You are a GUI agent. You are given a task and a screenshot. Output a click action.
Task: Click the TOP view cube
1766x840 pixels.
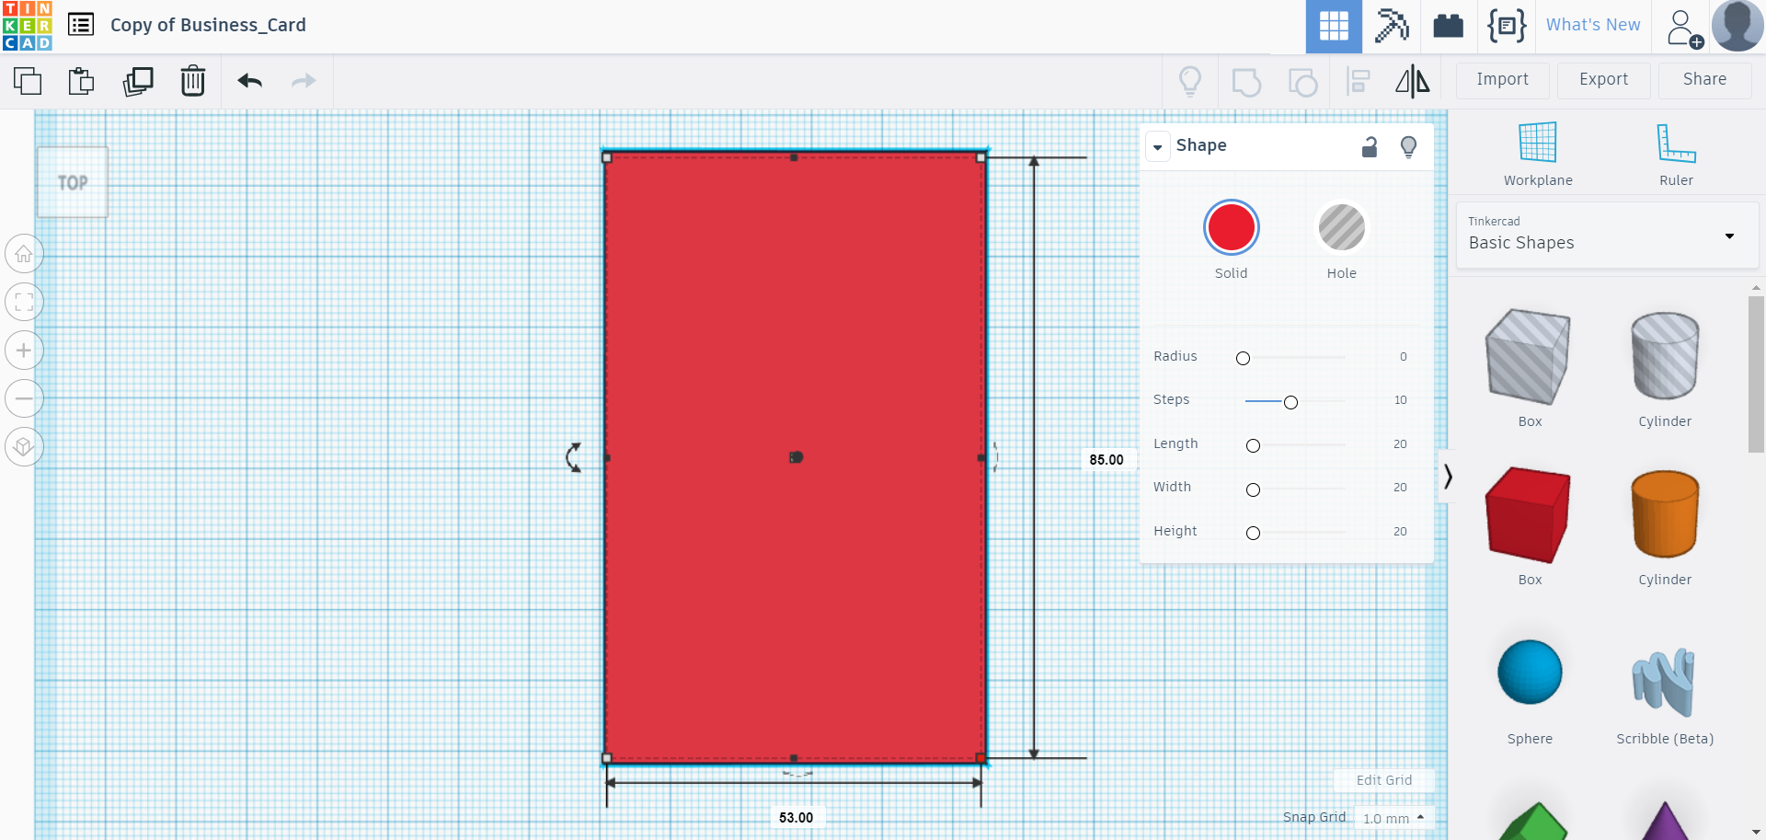(x=73, y=182)
